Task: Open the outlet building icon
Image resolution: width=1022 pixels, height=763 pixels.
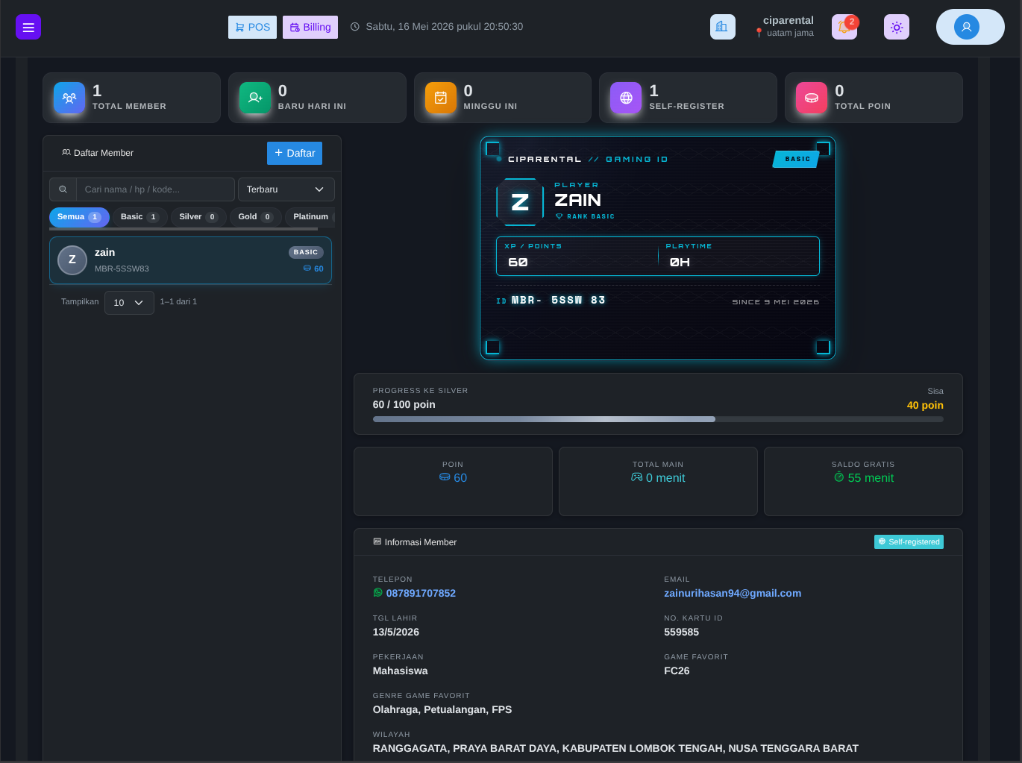Action: tap(722, 27)
